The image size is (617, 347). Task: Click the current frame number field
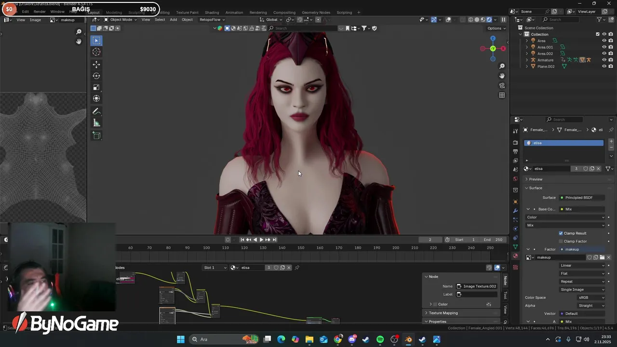tap(430, 240)
